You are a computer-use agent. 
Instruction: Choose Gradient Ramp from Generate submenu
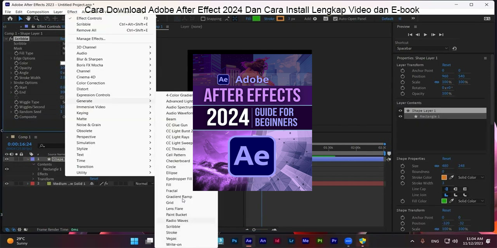[x=179, y=197]
